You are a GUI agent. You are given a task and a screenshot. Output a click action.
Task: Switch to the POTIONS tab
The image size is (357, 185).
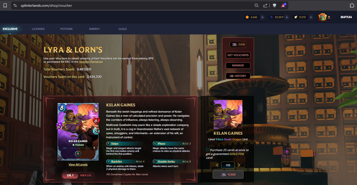[x=66, y=29]
